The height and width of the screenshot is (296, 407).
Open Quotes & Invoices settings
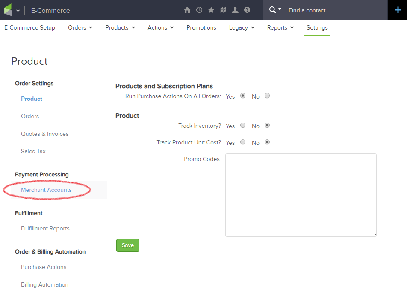click(x=44, y=134)
